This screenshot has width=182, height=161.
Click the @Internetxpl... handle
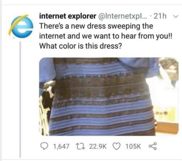coord(123,16)
